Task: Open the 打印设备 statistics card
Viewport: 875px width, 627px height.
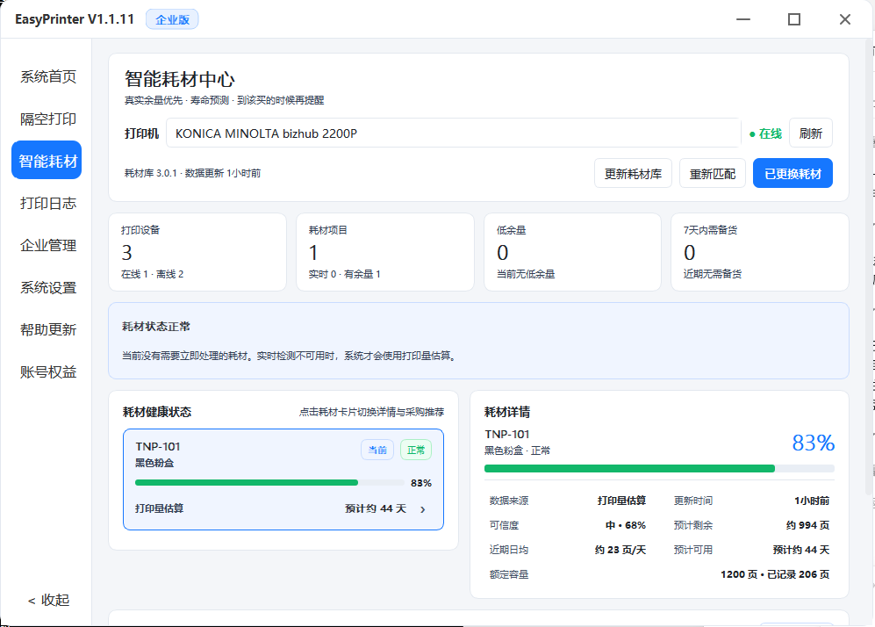Action: (197, 252)
